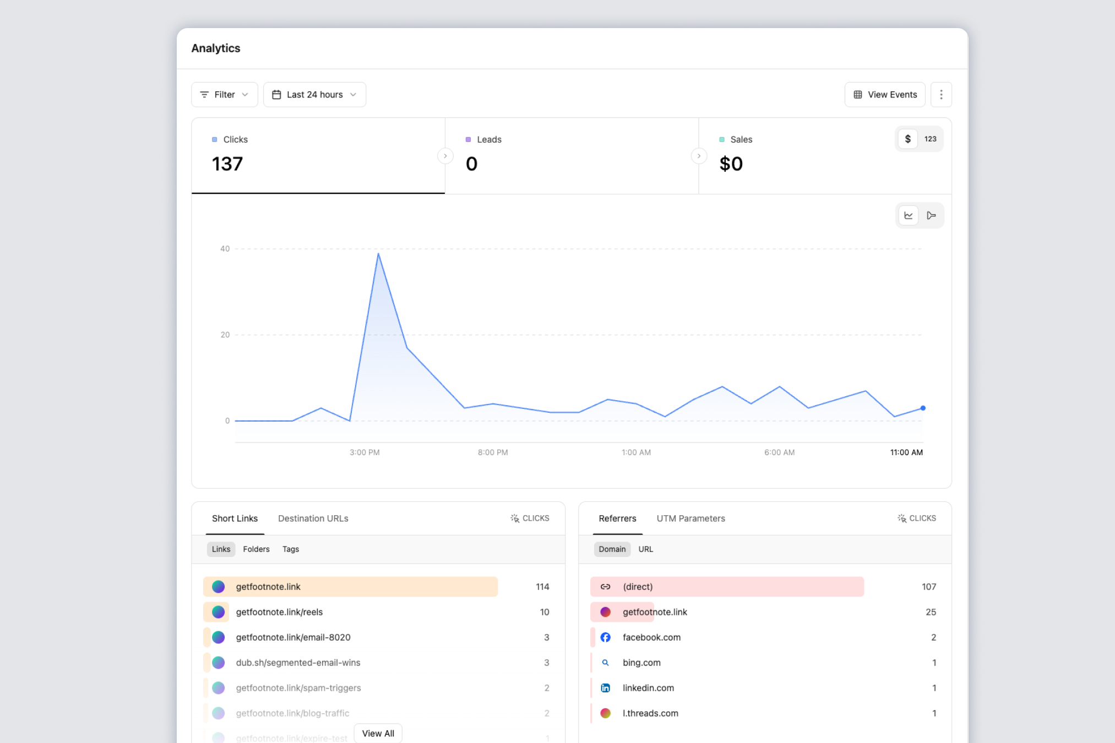Click the getfootnote.link/reels avatar icon

(219, 612)
